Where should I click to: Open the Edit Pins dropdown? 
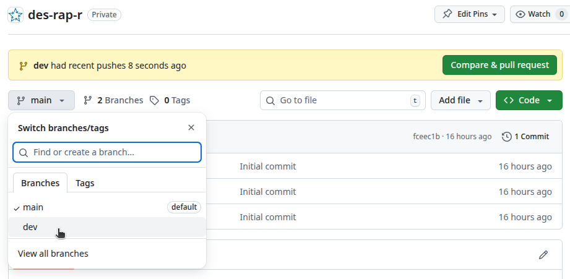[470, 14]
